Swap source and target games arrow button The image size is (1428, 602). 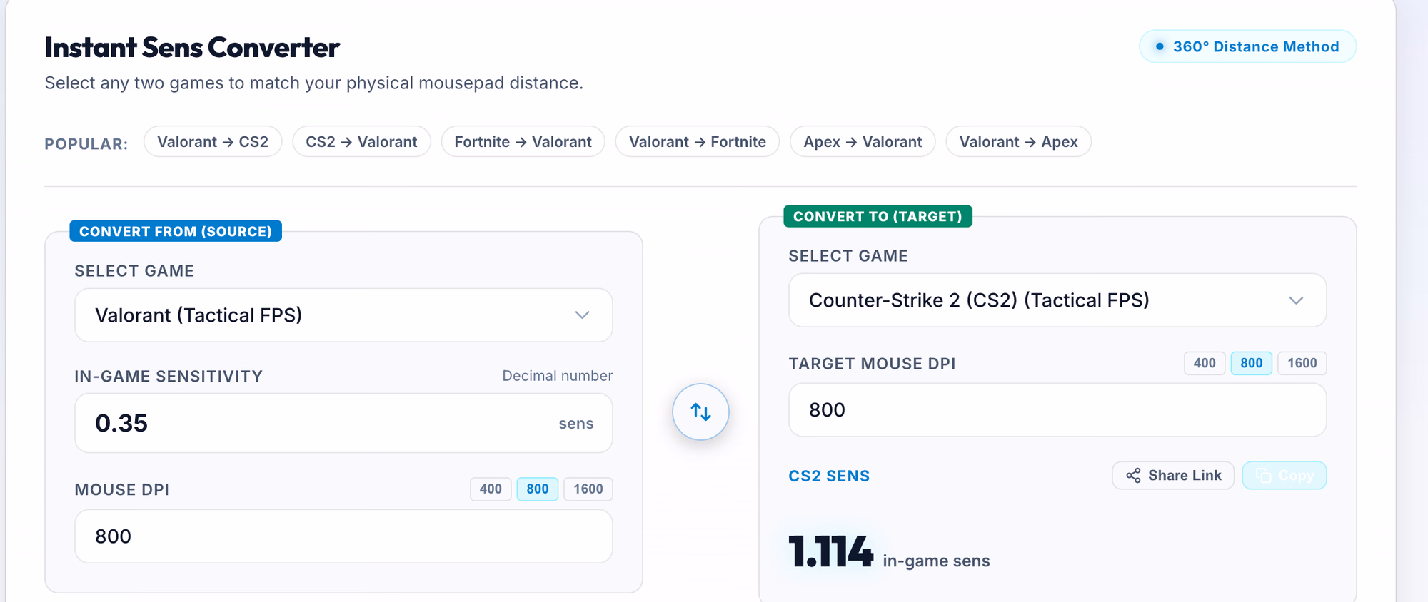pyautogui.click(x=700, y=412)
